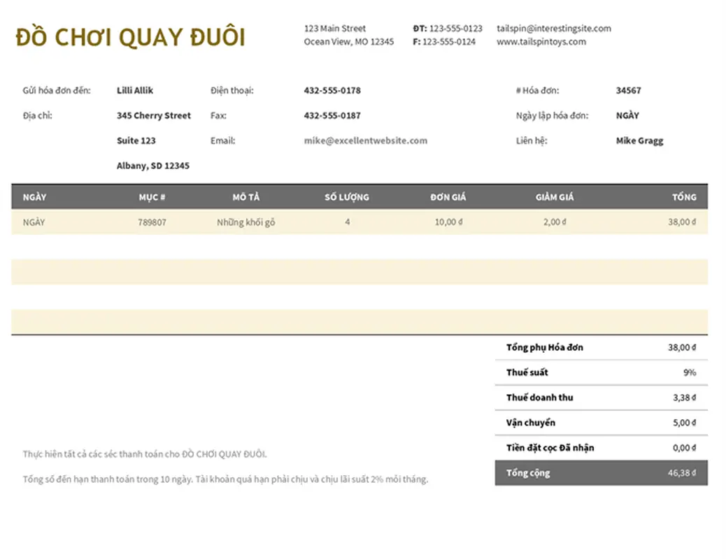726x559 pixels.
Task: Click the mike@excellentwebsite.com email address
Action: tap(365, 140)
